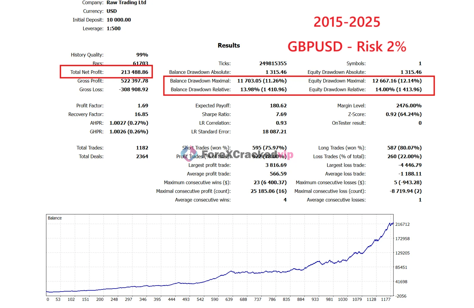
Task: Click the Profit Factor value 1.69
Action: [143, 106]
